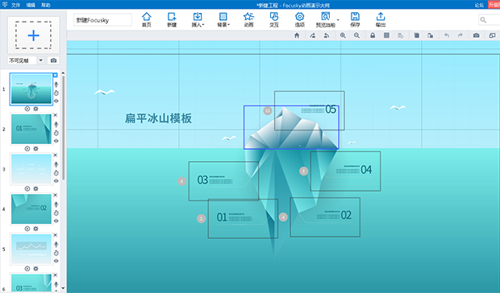Remove slide 1 with blue X button
This screenshot has height=293, width=500.
pos(56,75)
